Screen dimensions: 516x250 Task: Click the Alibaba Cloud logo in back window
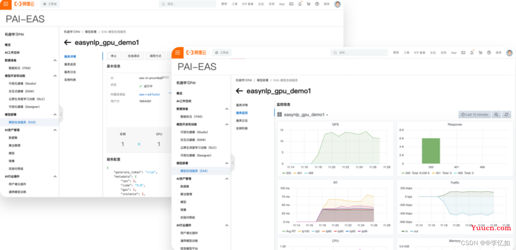pyautogui.click(x=24, y=4)
